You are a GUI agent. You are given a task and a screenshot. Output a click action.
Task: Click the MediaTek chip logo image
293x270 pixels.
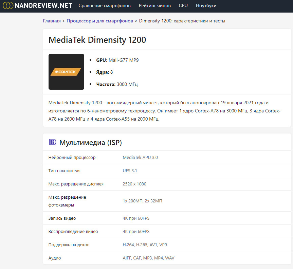[x=66, y=72]
